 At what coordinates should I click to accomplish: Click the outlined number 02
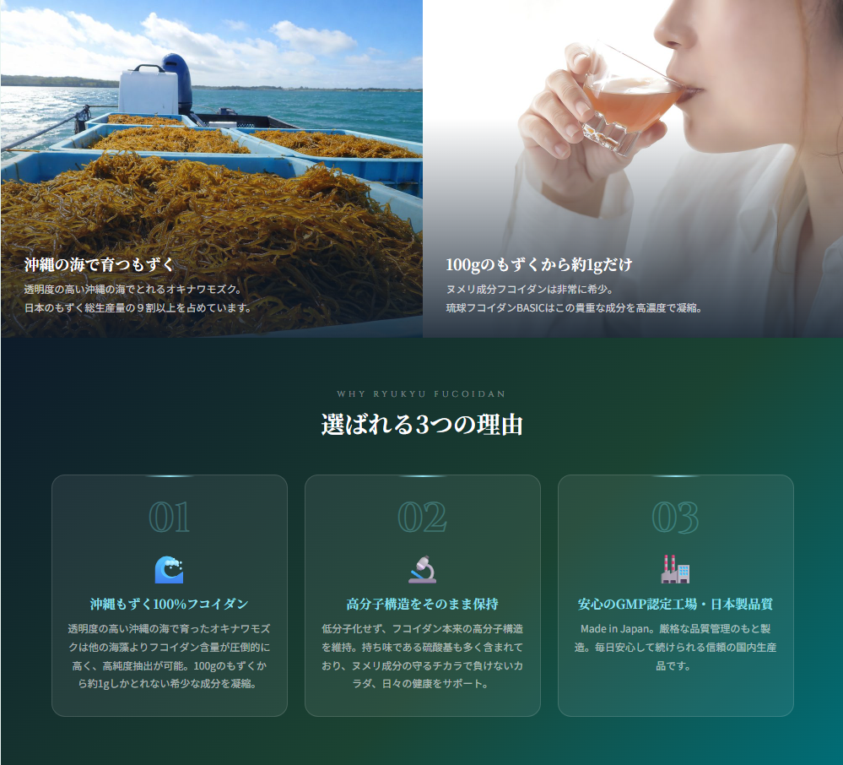pos(422,518)
